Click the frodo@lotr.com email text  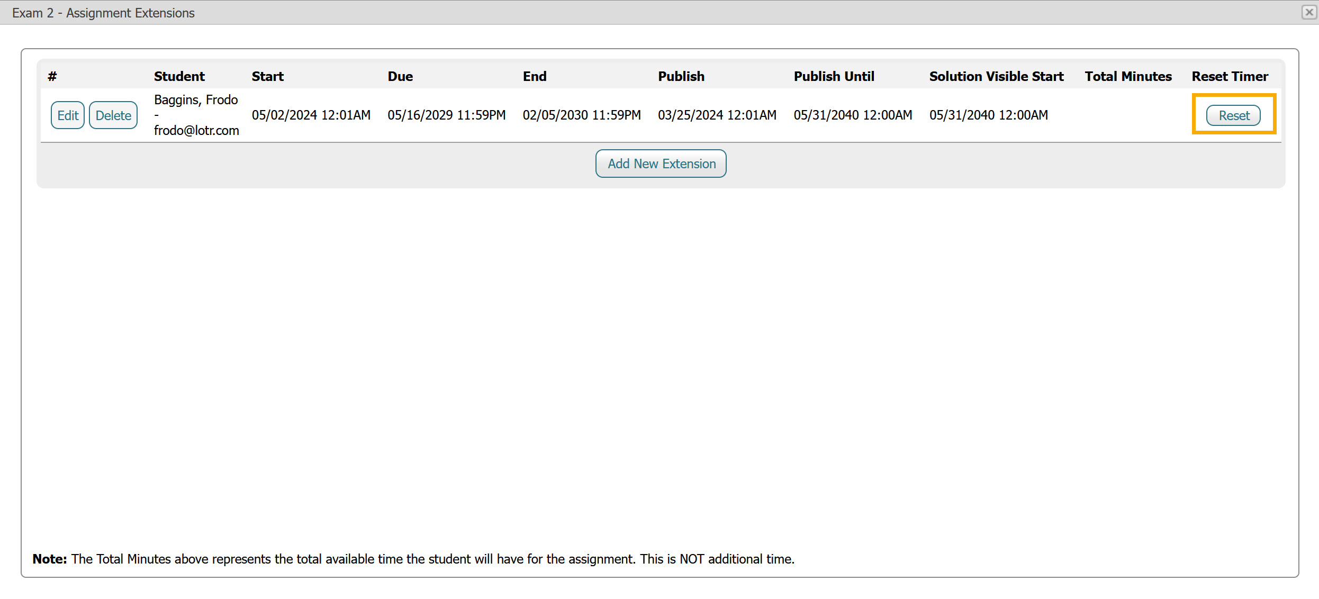tap(196, 131)
